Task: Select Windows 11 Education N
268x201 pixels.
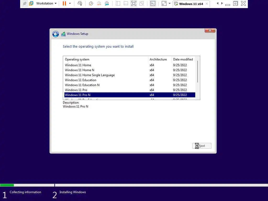Action: click(x=130, y=85)
